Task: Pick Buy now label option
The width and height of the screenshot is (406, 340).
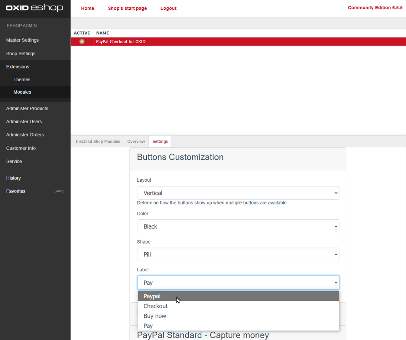Action: [x=155, y=316]
